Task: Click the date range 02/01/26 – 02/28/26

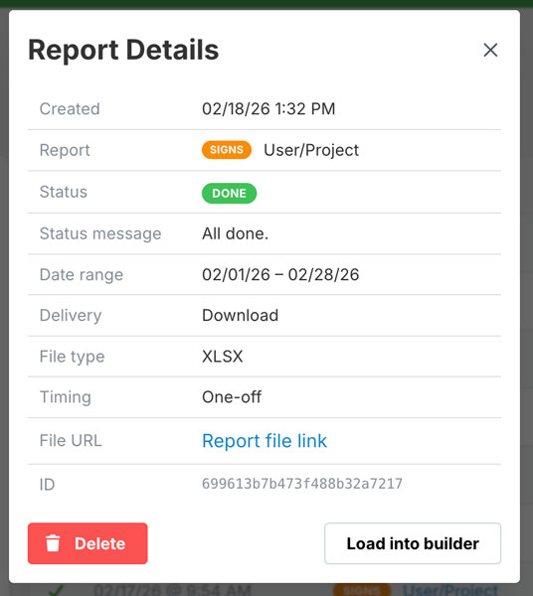Action: point(280,274)
